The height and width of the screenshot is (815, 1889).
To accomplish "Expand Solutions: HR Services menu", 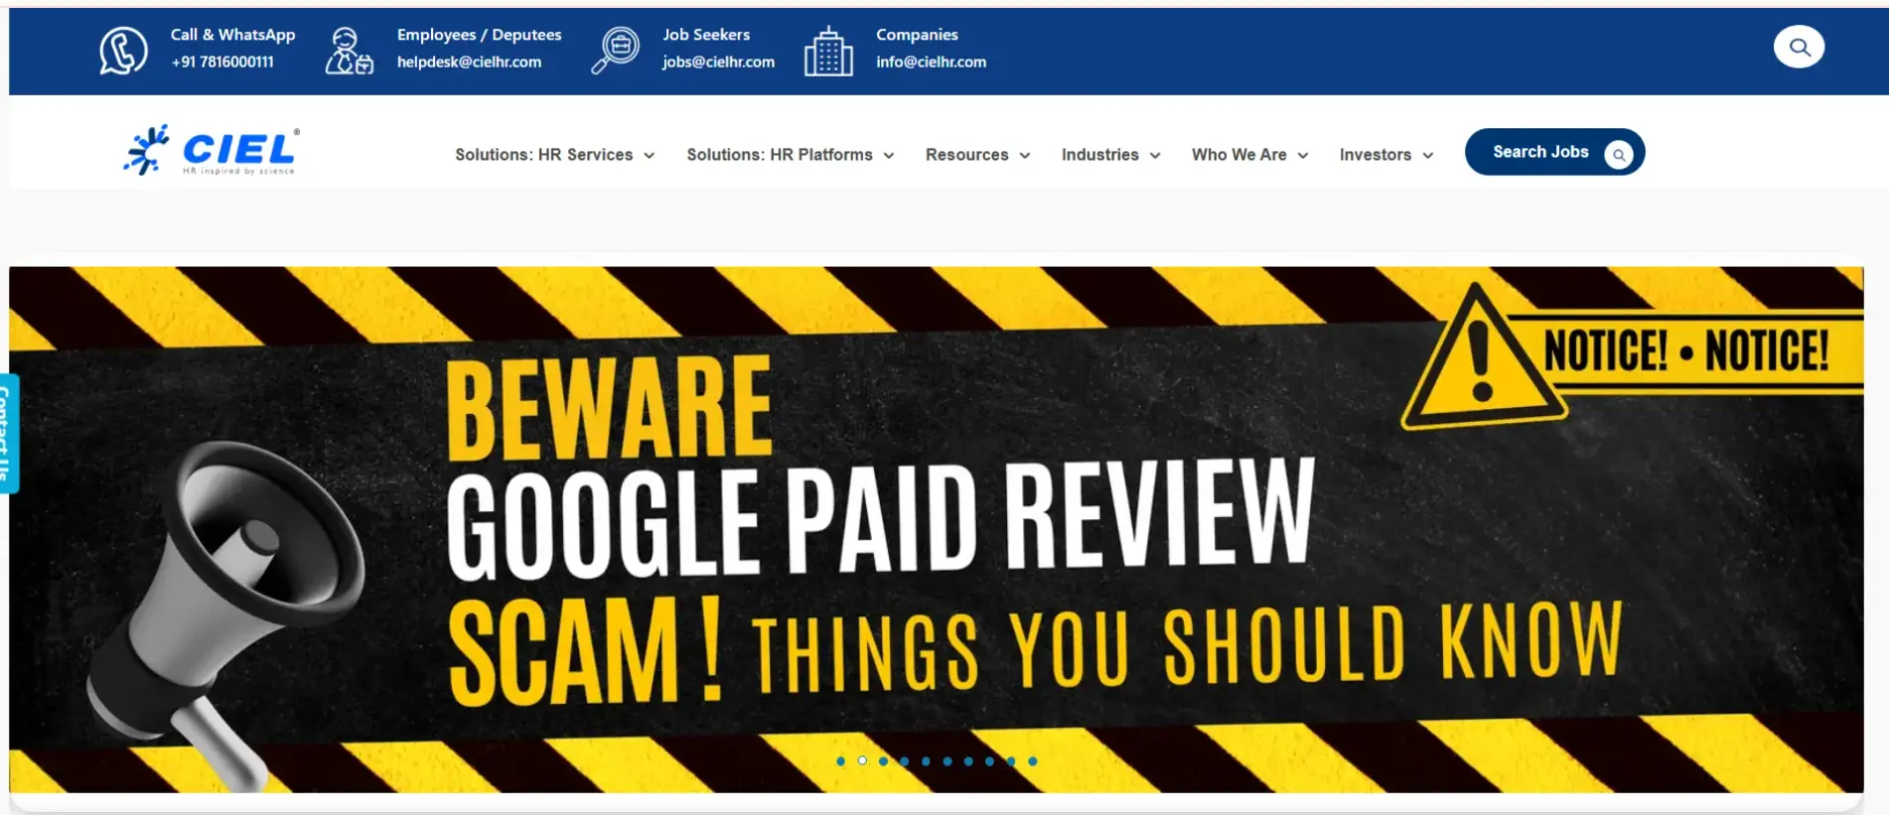I will pos(555,155).
